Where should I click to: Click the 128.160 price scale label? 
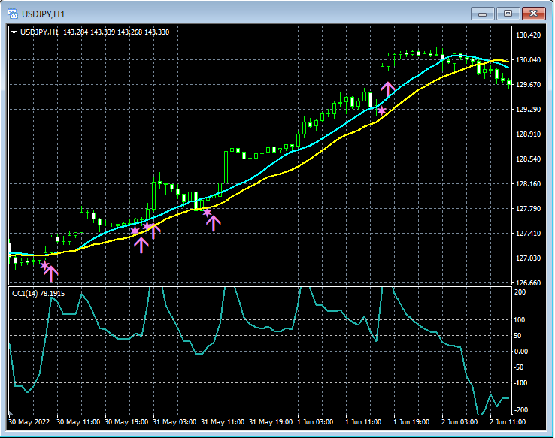coord(529,184)
